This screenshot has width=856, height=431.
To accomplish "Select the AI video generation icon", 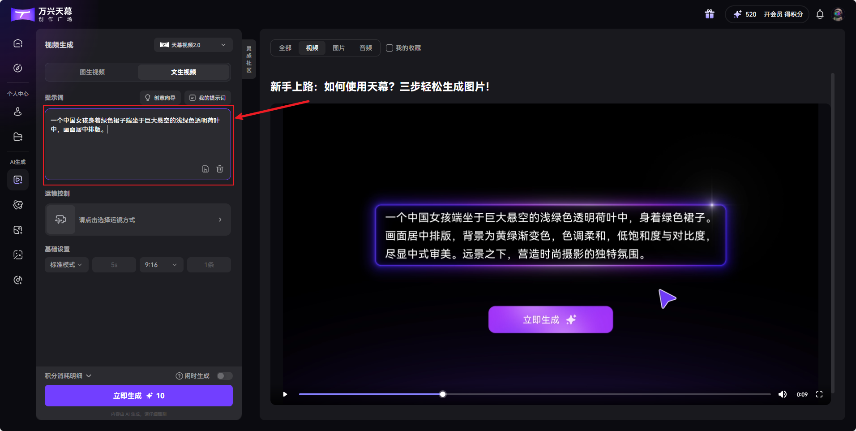I will click(18, 180).
